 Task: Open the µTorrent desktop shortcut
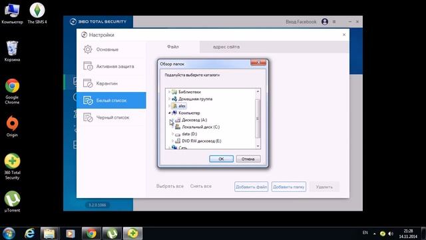12,201
